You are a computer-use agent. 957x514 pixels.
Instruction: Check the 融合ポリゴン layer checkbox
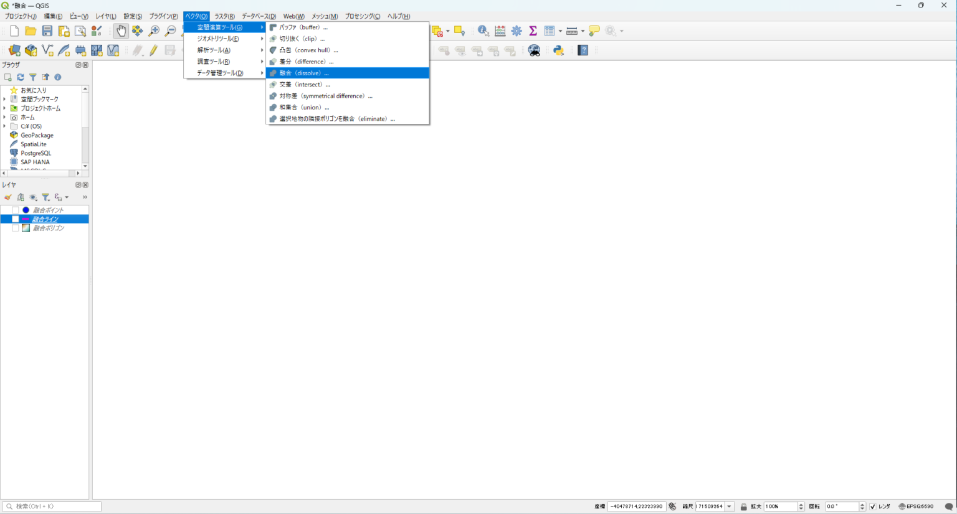(16, 228)
